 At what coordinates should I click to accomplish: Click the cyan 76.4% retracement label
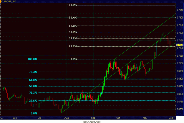(x=33, y=72)
